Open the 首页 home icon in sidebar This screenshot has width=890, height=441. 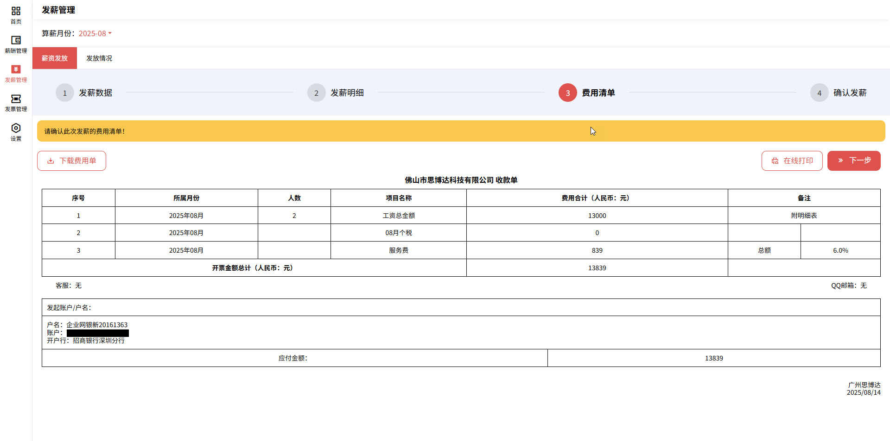click(16, 11)
